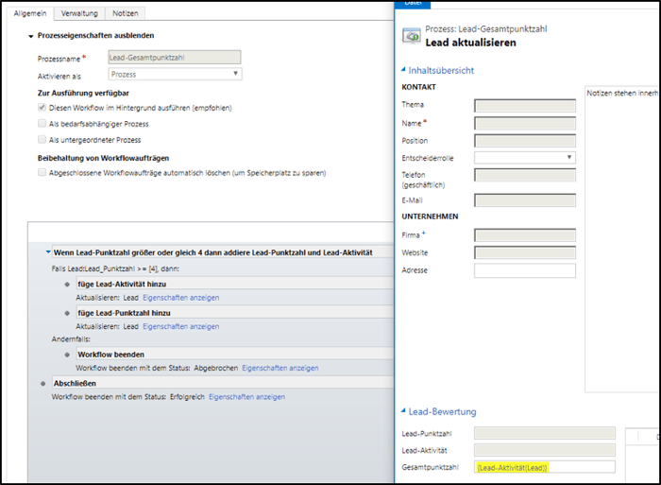
Task: Click the Name input field
Action: (525, 123)
